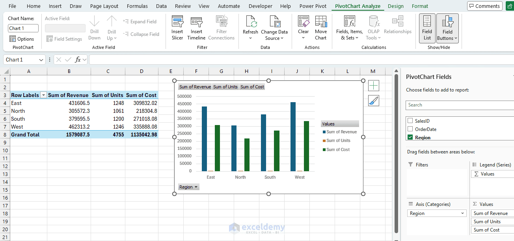Screen dimensions: 514x241
Task: Click the Comments button
Action: tap(485, 6)
